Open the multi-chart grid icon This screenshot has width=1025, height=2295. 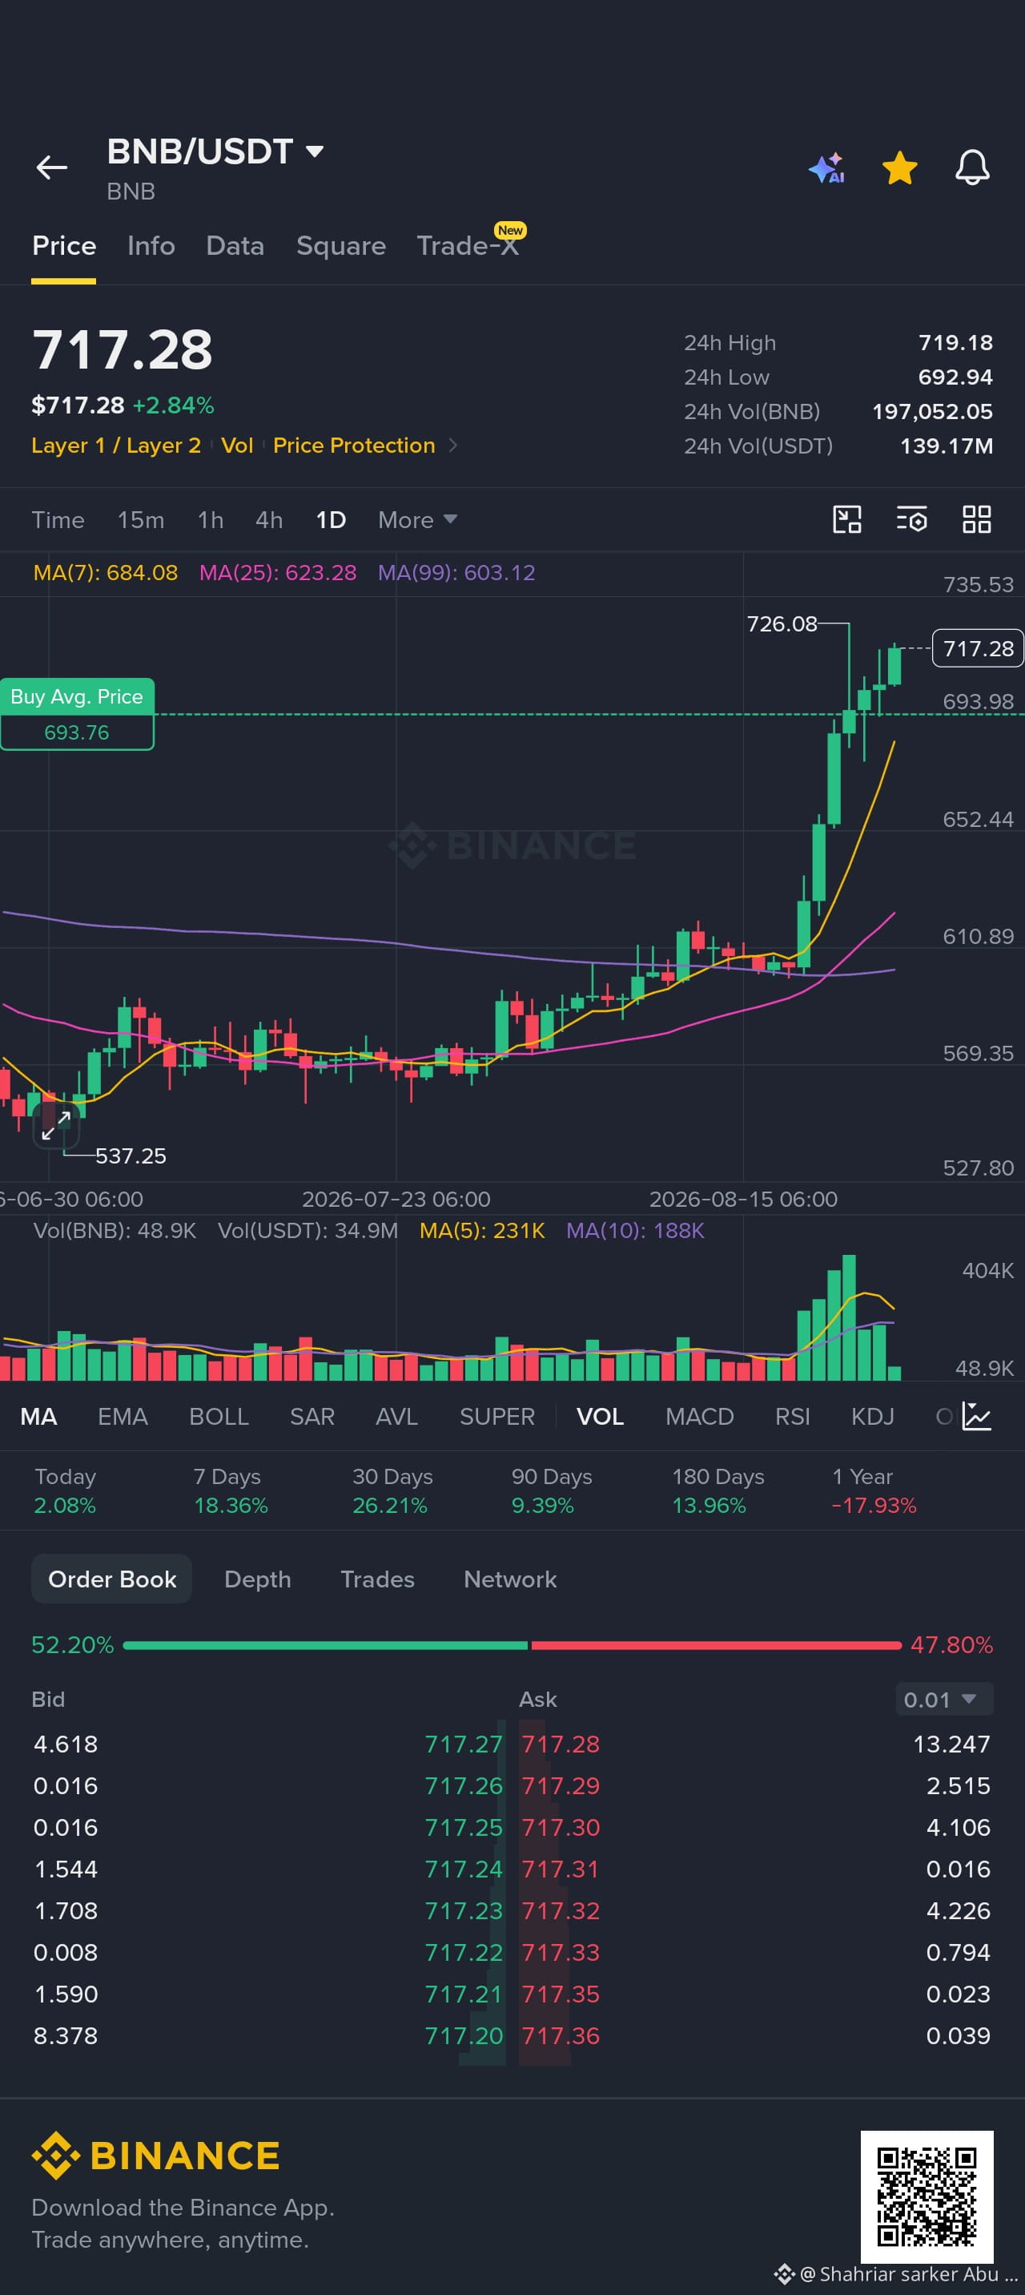977,519
